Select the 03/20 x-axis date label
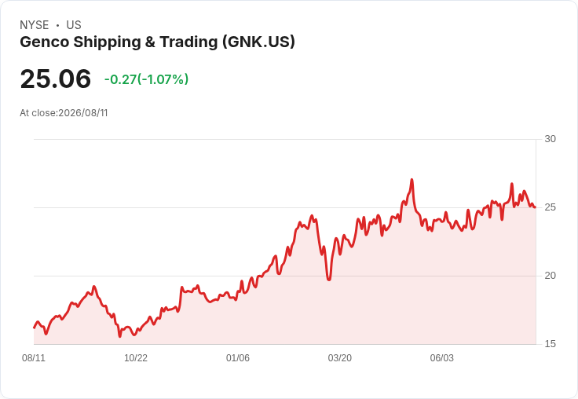Viewport: 578px width, 399px height. pyautogui.click(x=340, y=358)
